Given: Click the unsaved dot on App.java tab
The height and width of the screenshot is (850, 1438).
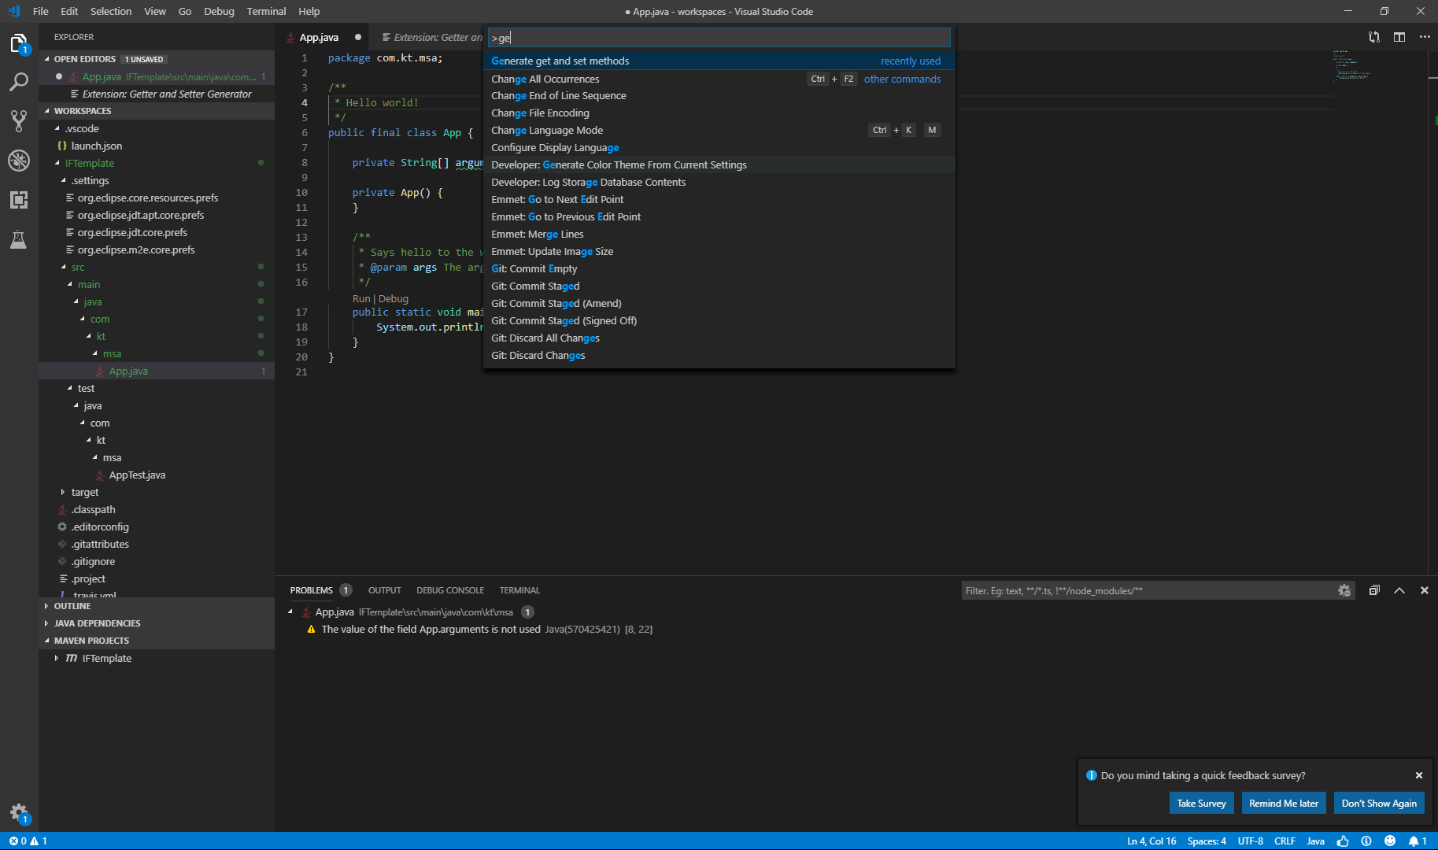Looking at the screenshot, I should [x=358, y=37].
